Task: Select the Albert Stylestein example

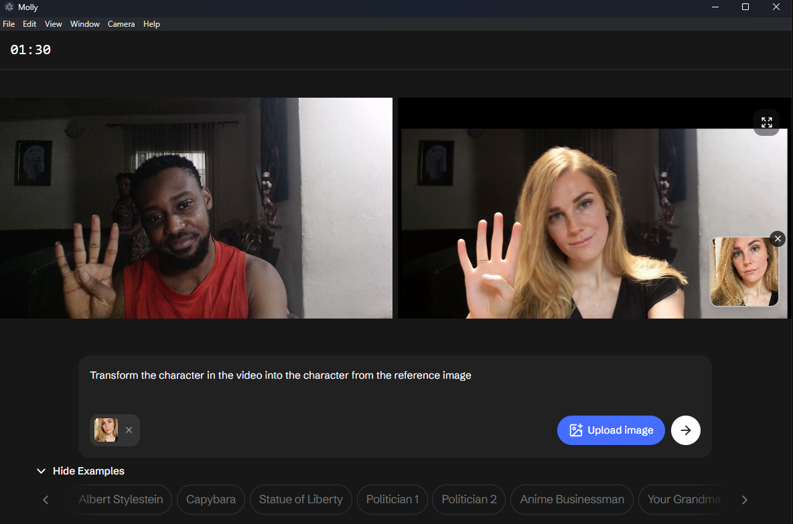Action: tap(121, 499)
